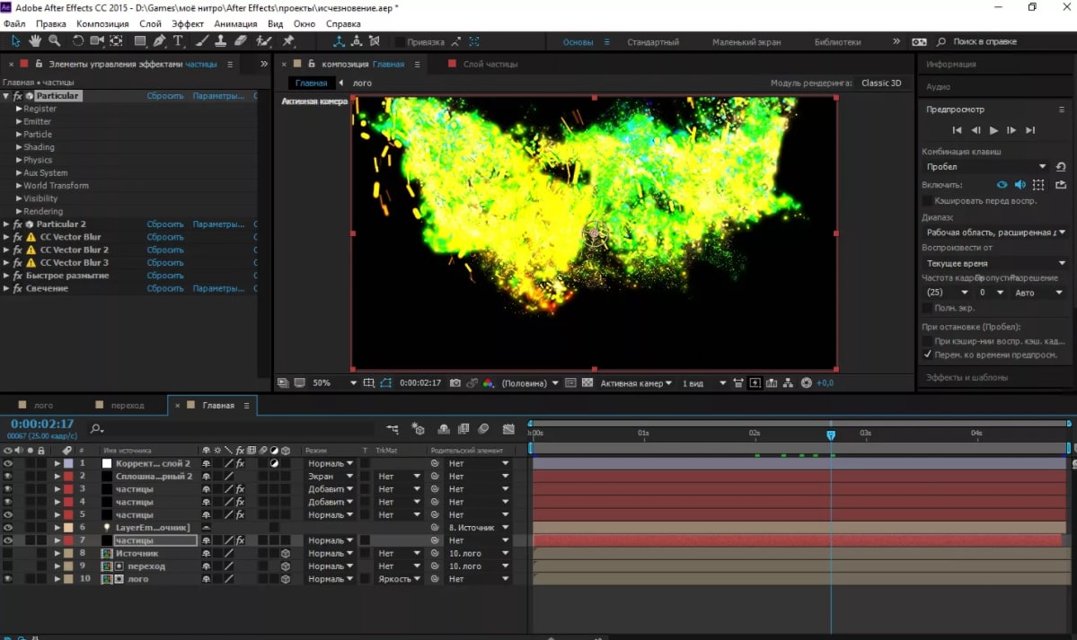This screenshot has width=1077, height=640.
Task: Expand the Emitter property group
Action: pyautogui.click(x=18, y=122)
